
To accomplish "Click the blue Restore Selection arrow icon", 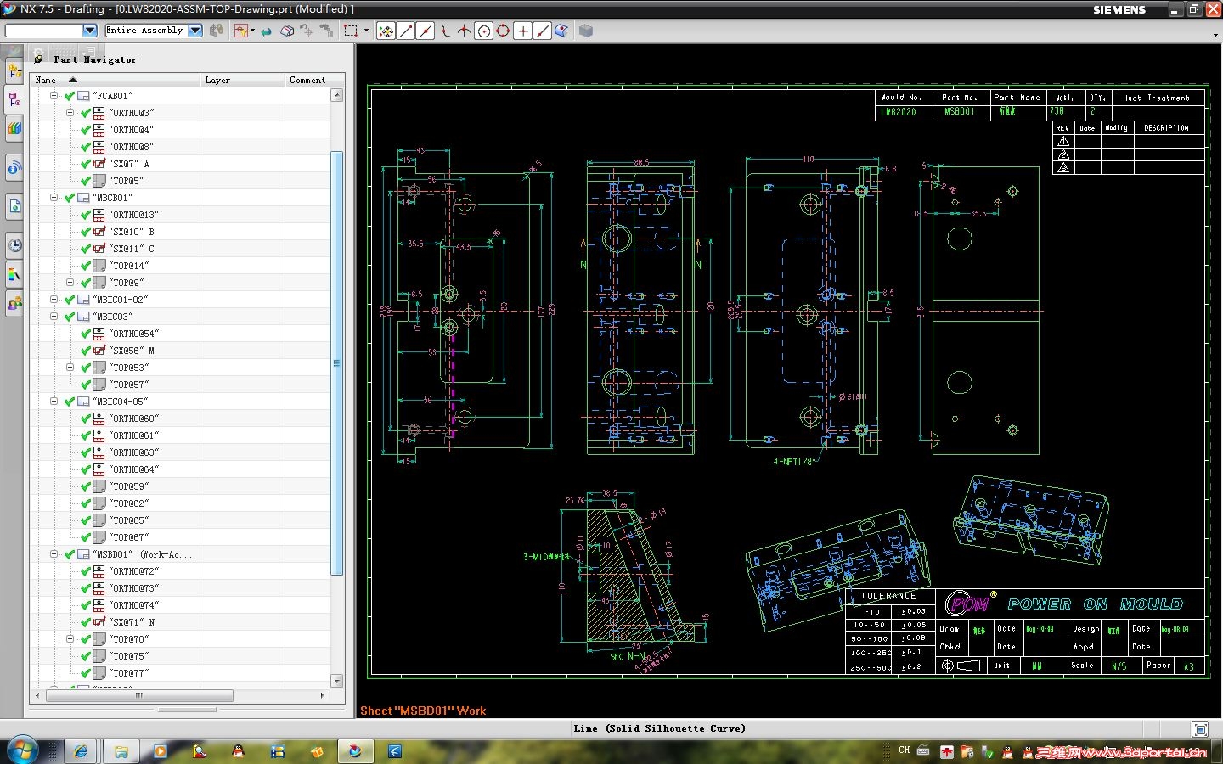I will (267, 31).
